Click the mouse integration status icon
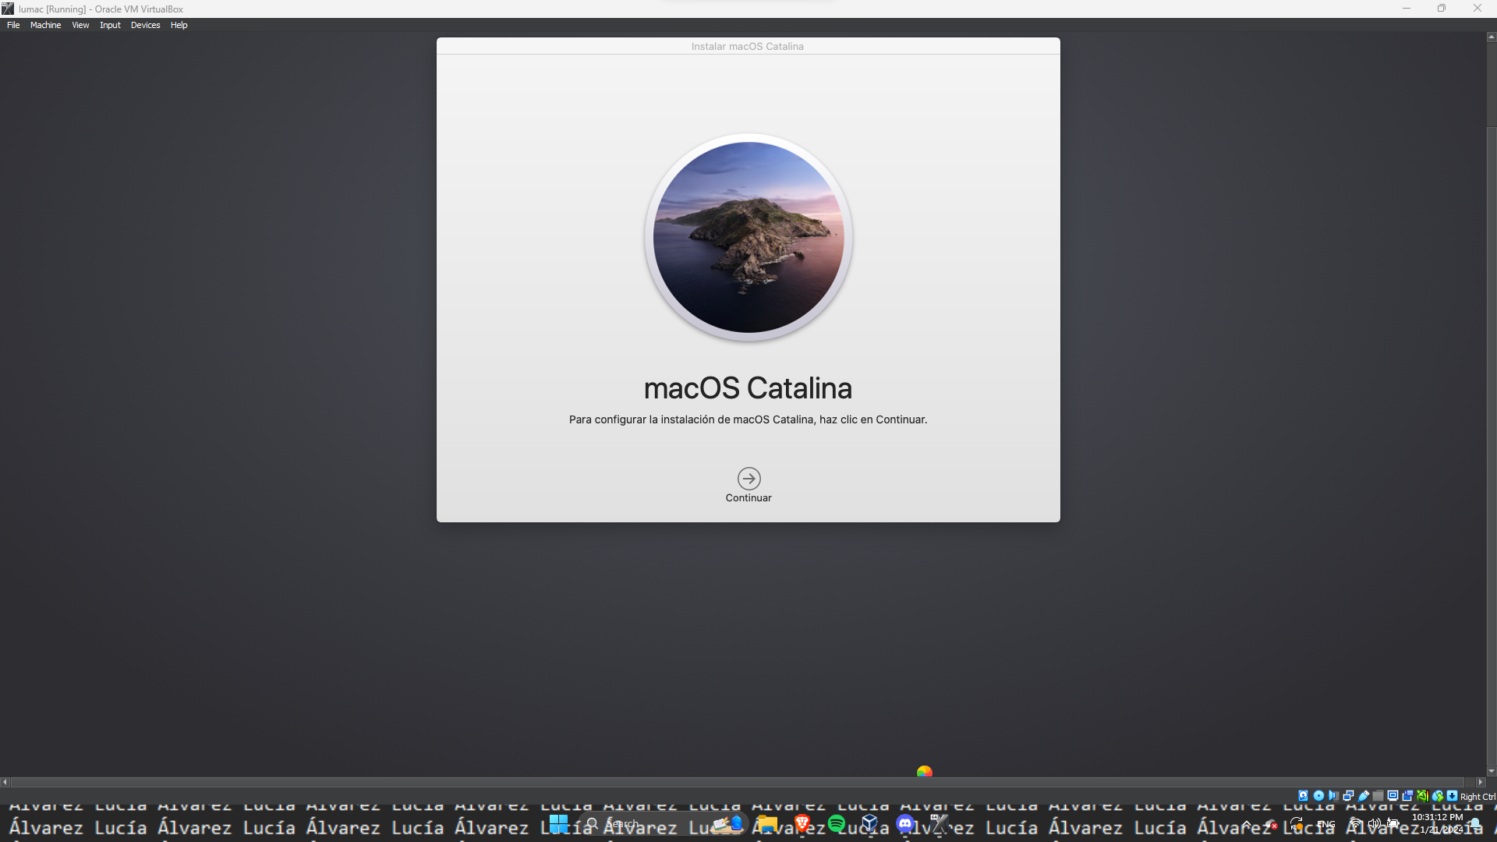Image resolution: width=1497 pixels, height=842 pixels. pyautogui.click(x=1437, y=796)
